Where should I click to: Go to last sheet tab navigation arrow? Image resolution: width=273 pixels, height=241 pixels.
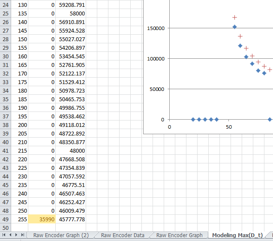tap(23, 235)
